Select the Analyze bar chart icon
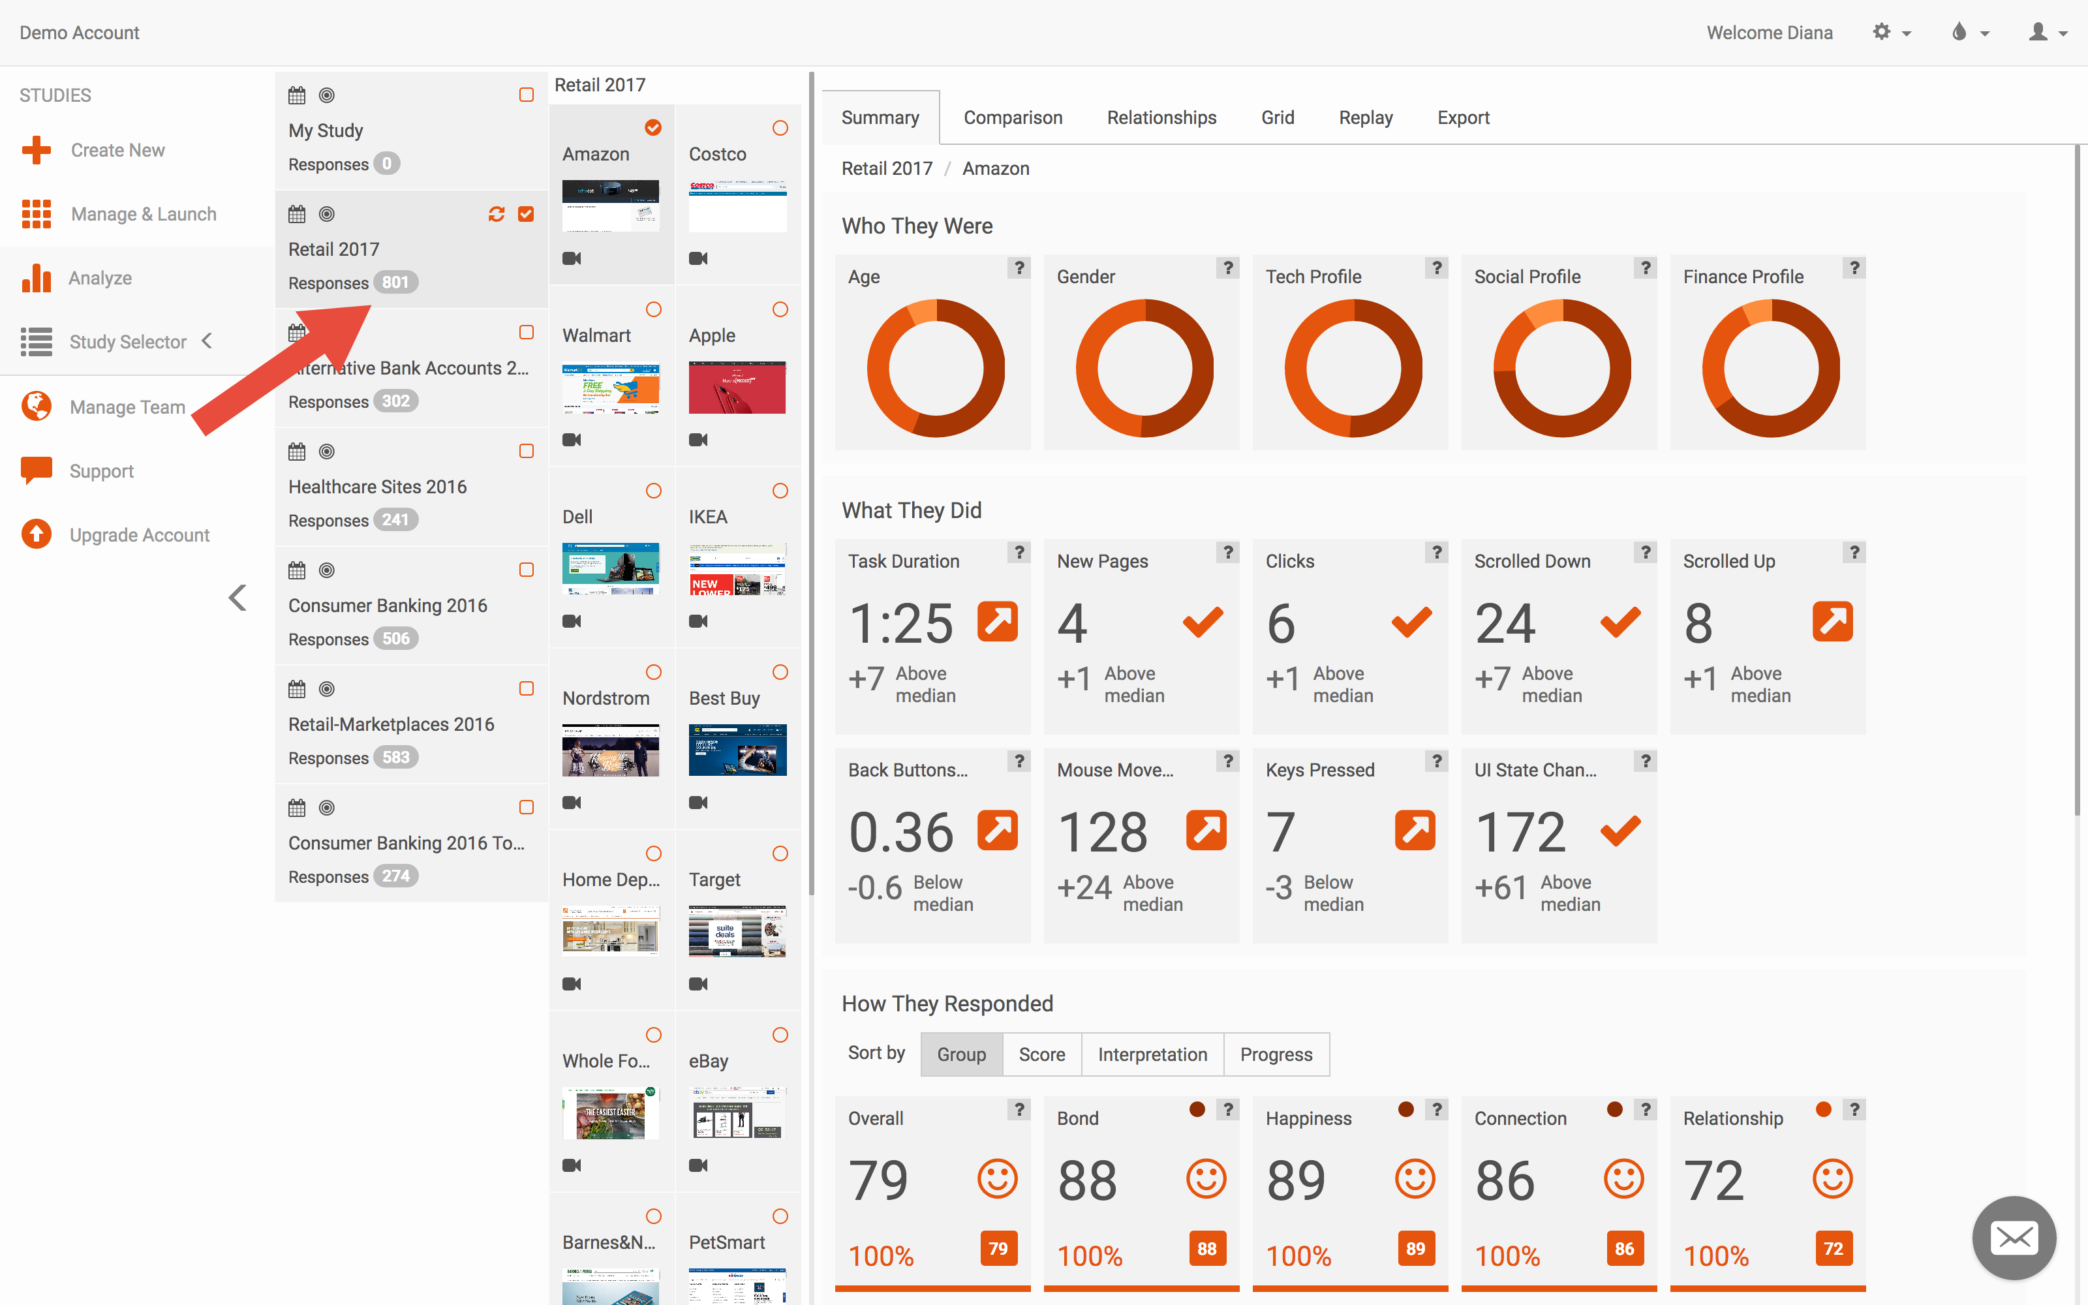Viewport: 2088px width, 1305px height. 37,278
